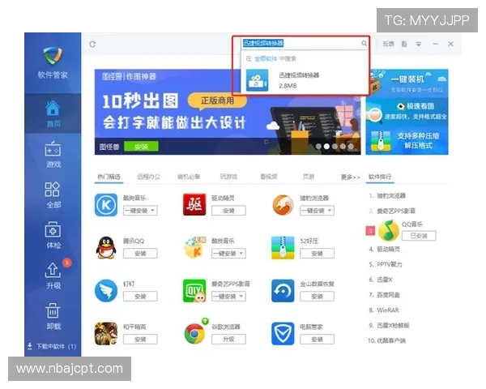Click the 驱动精灵 app icon

click(194, 204)
